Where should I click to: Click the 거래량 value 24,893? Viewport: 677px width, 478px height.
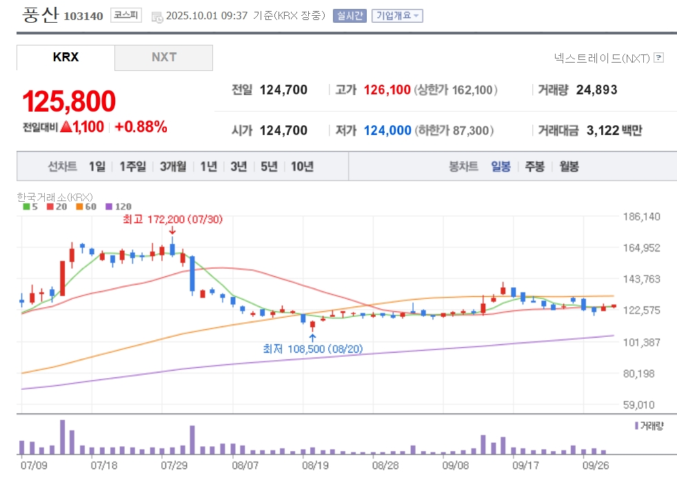pos(597,90)
